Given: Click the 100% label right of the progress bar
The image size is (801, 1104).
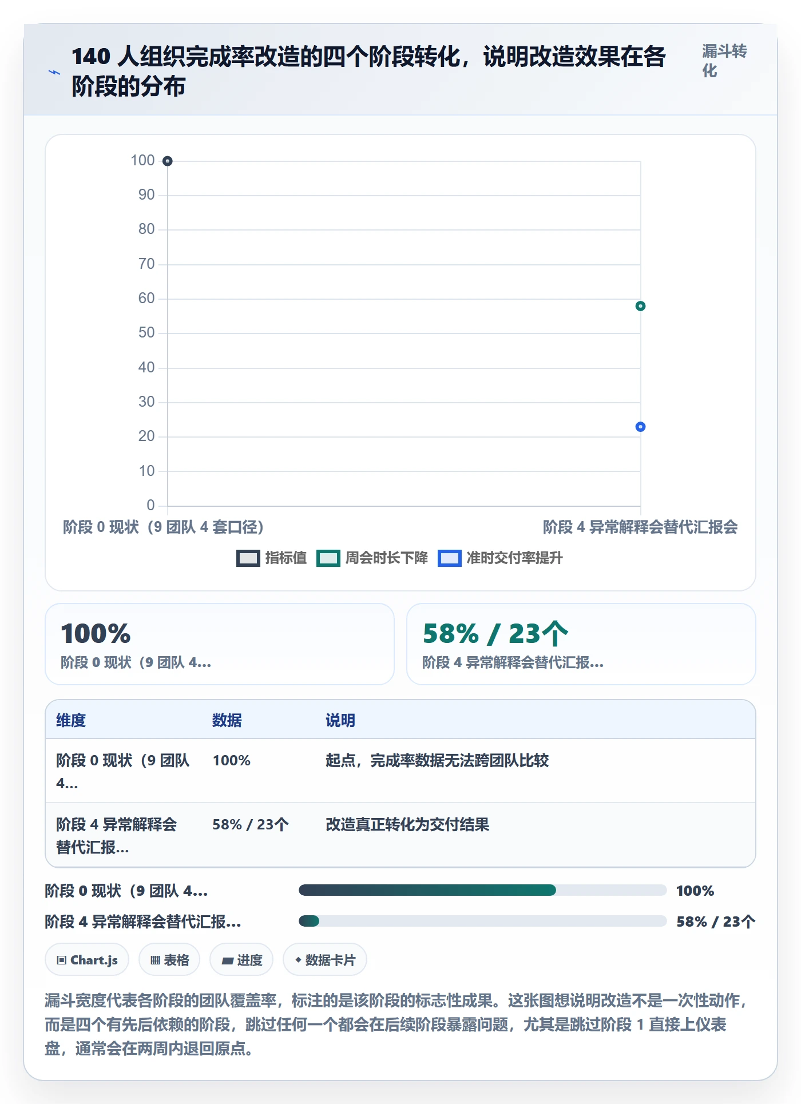Looking at the screenshot, I should [x=695, y=891].
